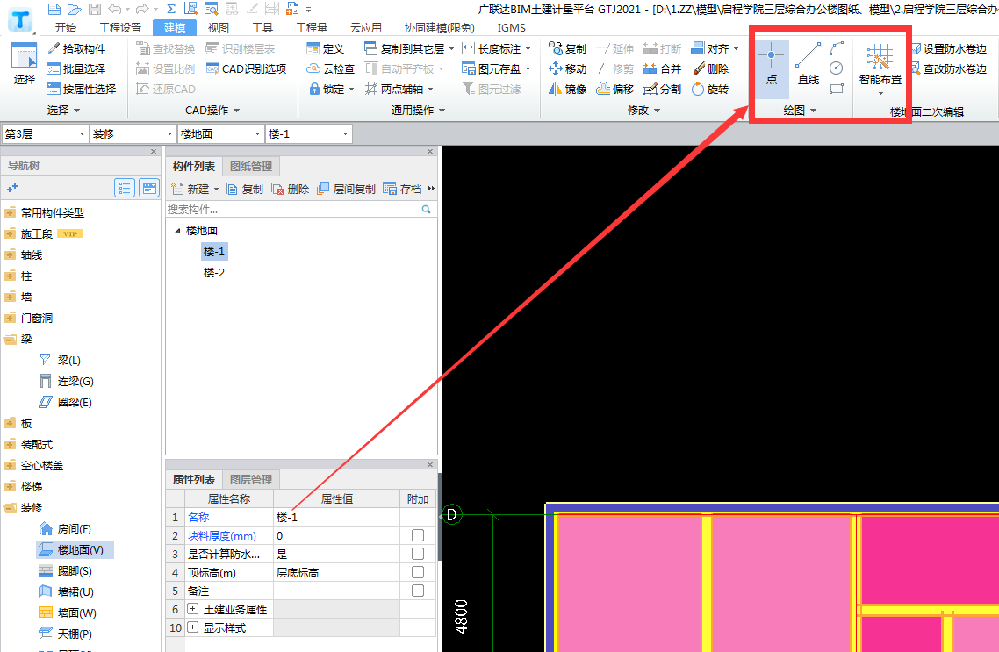Expand 土建业务属性 row

click(x=192, y=609)
